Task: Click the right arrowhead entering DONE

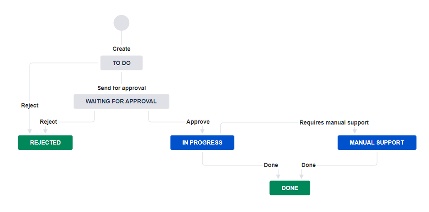Action: tap(301, 176)
